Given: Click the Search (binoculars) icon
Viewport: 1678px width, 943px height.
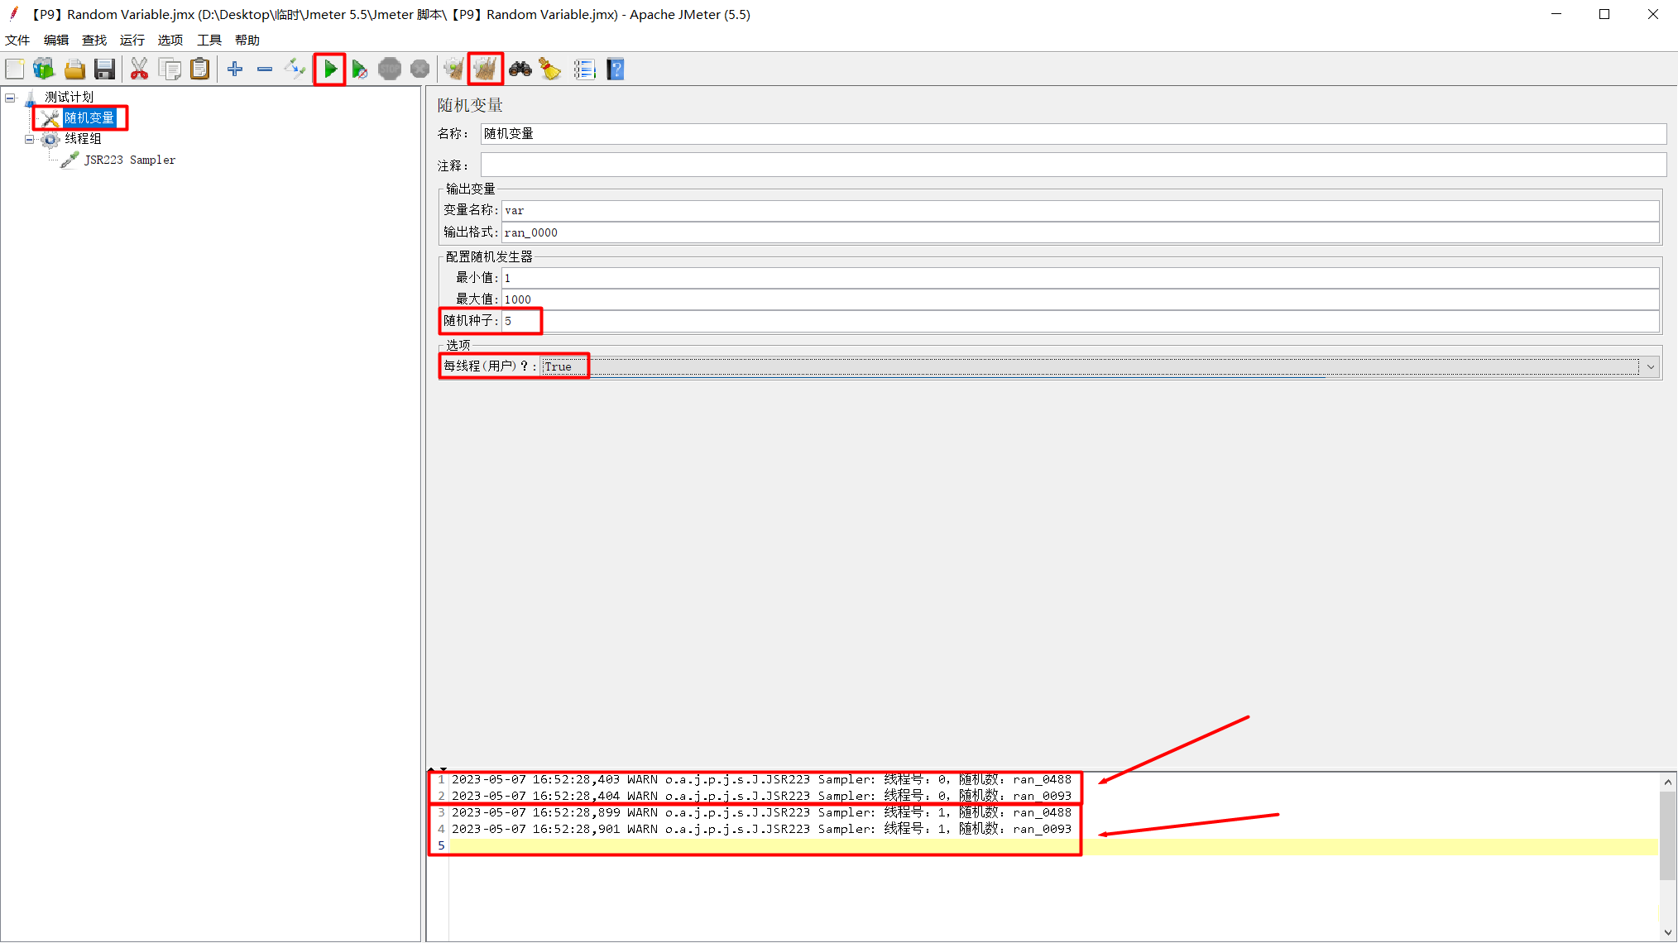Looking at the screenshot, I should [520, 69].
